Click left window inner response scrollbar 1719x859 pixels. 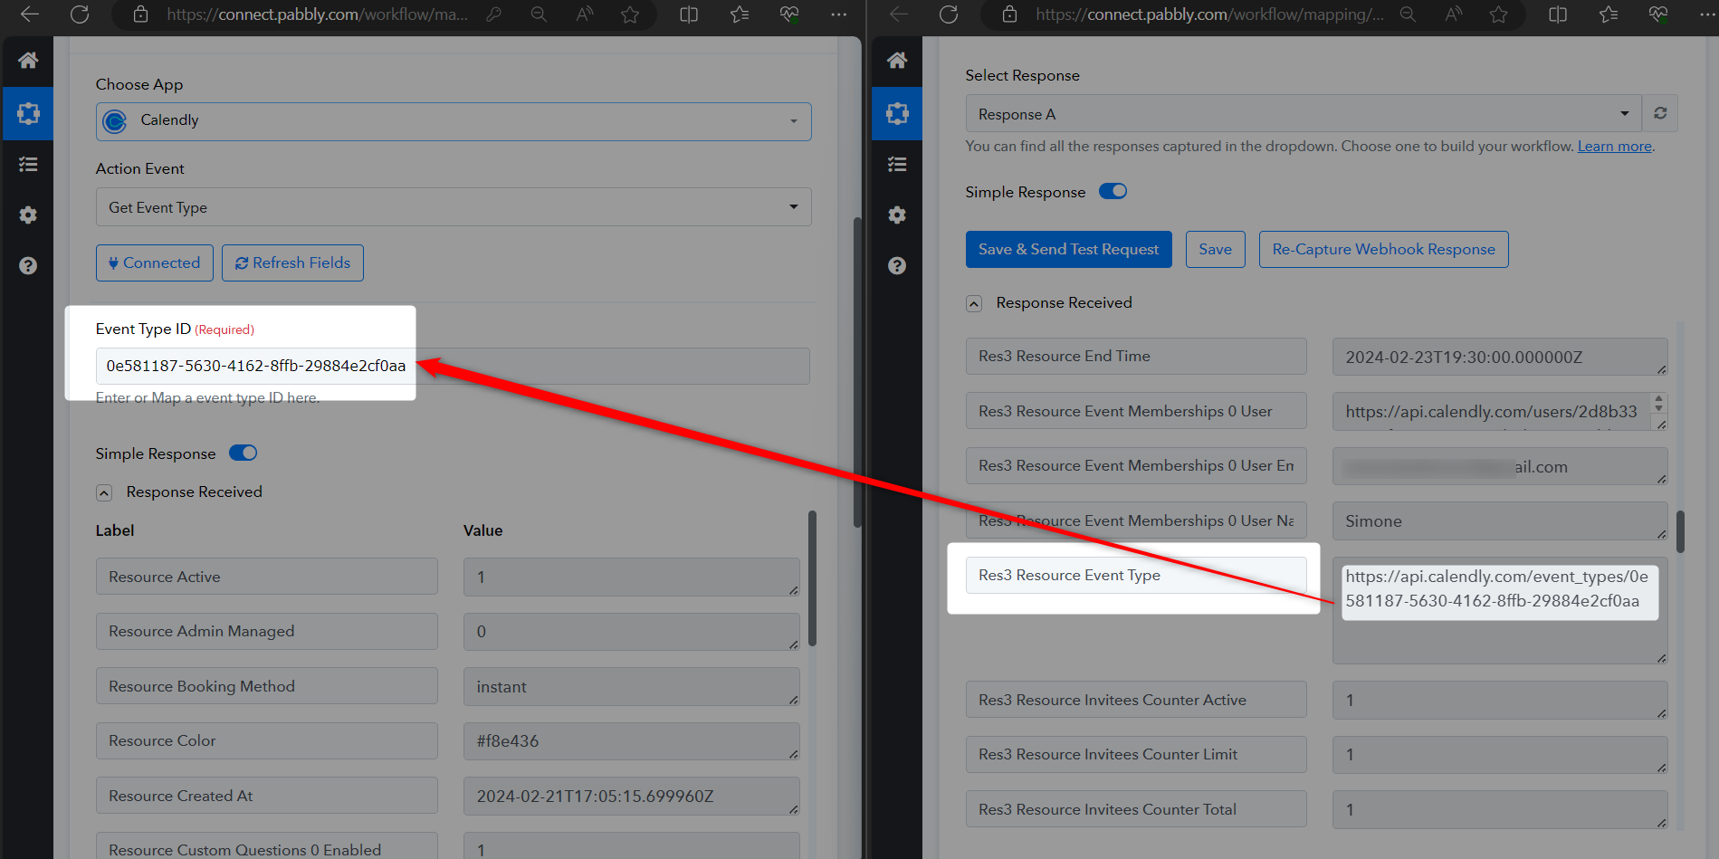812,579
